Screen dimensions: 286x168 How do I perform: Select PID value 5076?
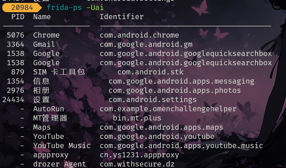click(15, 35)
